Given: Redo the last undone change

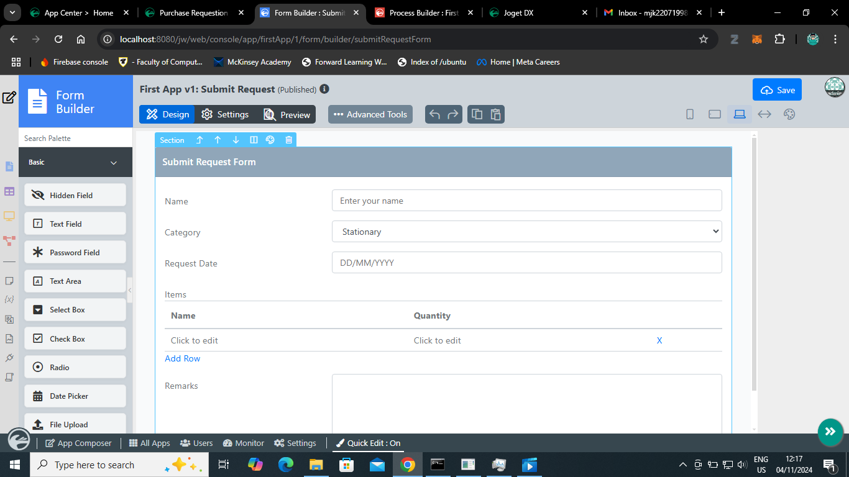Looking at the screenshot, I should pos(453,114).
